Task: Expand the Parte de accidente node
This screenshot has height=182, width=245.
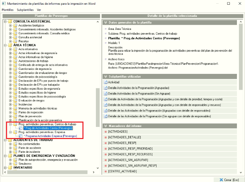Action: click(x=10, y=148)
